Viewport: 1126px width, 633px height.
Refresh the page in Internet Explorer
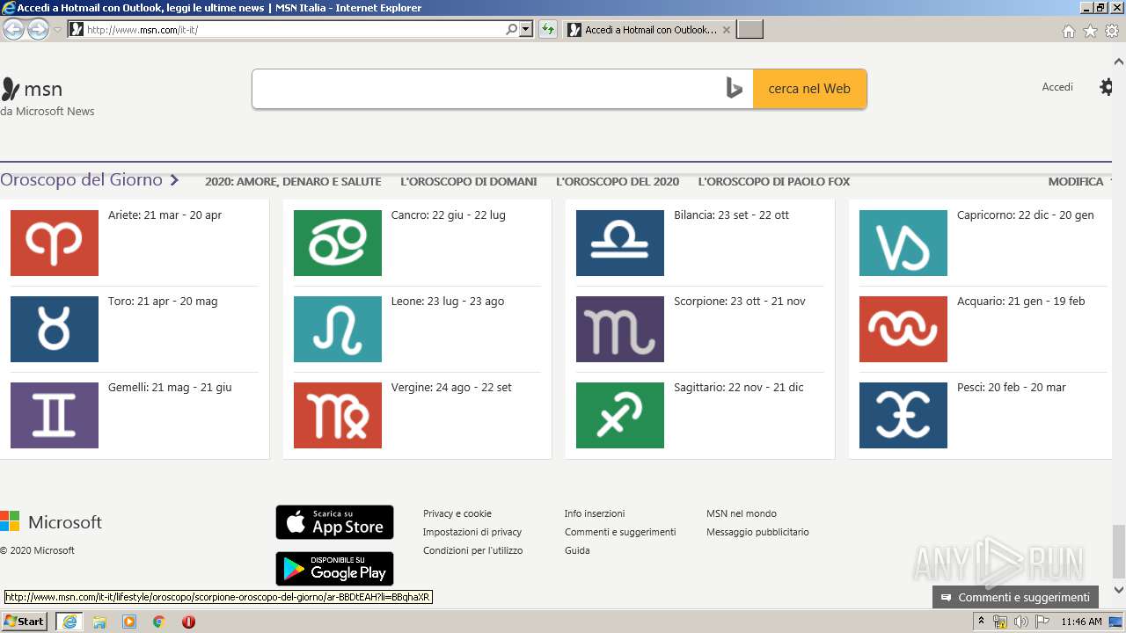pos(548,30)
